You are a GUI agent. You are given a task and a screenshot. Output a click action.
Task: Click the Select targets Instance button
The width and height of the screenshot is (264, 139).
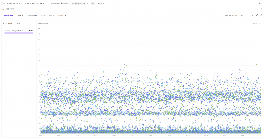point(60,3)
